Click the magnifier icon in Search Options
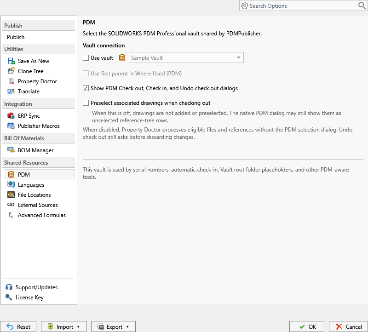 pos(362,6)
